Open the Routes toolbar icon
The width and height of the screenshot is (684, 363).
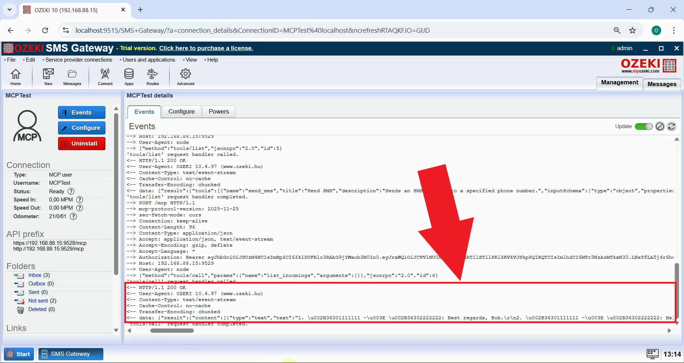(x=152, y=77)
